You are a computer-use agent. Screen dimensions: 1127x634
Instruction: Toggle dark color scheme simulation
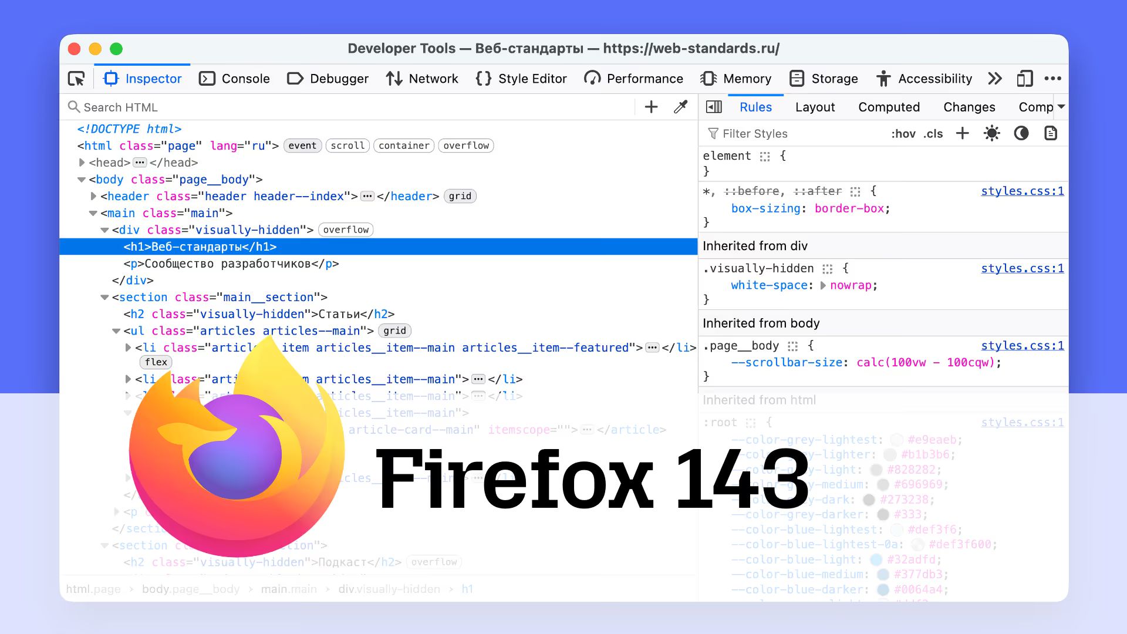coord(1021,133)
